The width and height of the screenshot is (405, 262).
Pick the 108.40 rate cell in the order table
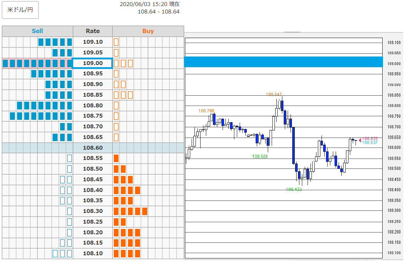pos(93,190)
